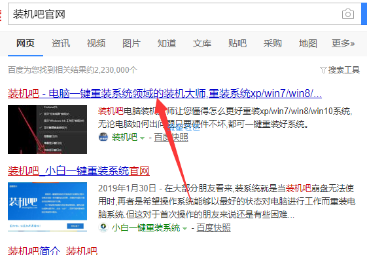This screenshot has width=367, height=255.
Task: Switch to the 地图 tab
Action: click(x=307, y=43)
